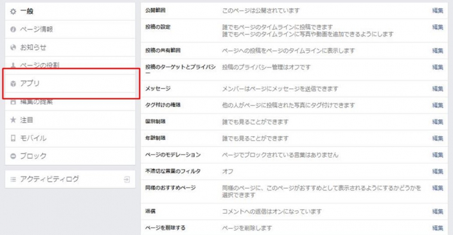Click the 国別制限 row label
This screenshot has width=453, height=235.
pyautogui.click(x=155, y=121)
